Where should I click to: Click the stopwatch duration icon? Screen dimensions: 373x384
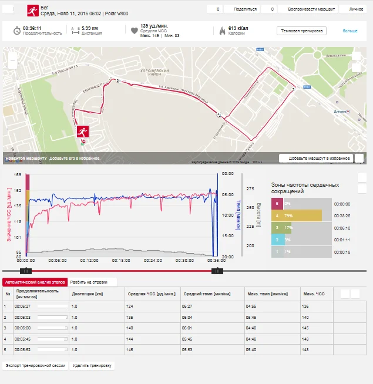16,31
